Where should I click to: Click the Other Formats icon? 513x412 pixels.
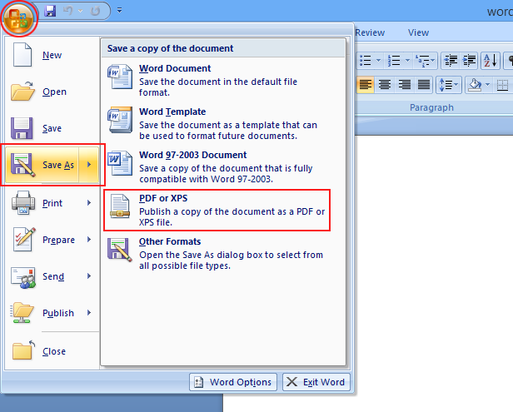point(120,250)
